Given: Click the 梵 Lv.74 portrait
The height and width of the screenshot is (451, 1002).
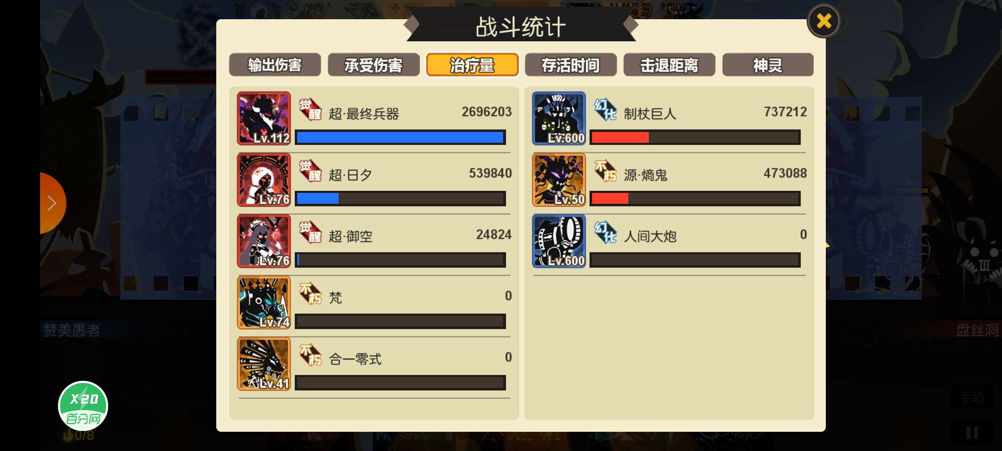Looking at the screenshot, I should 264,303.
